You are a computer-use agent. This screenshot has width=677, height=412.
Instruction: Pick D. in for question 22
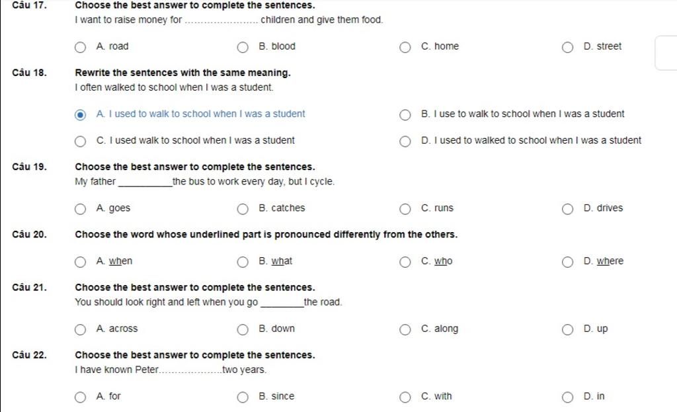(x=567, y=397)
